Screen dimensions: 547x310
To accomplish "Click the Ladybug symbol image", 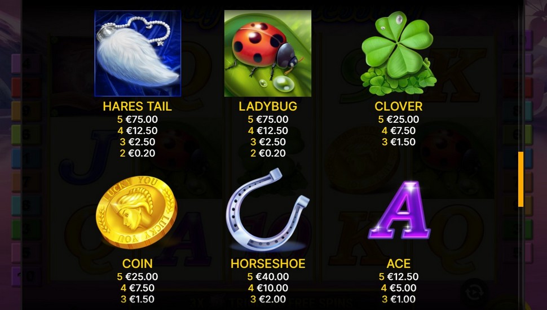I will (267, 54).
